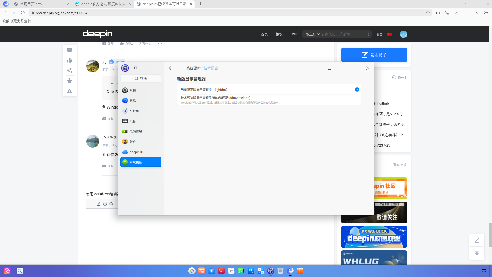Expand browser tab list chevron

coord(465,4)
